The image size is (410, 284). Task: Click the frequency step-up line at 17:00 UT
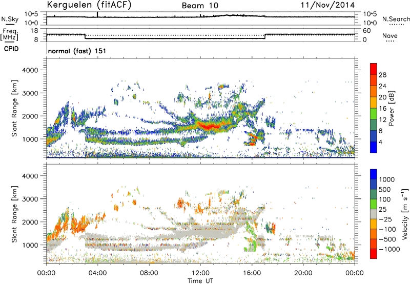click(265, 36)
